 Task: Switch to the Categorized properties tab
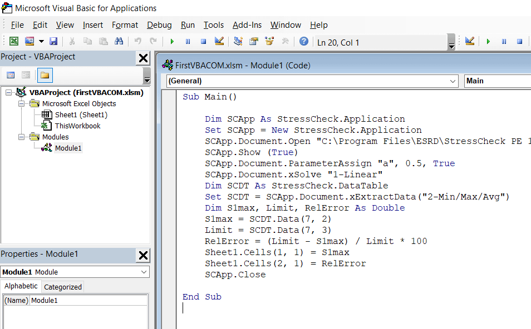tap(62, 287)
